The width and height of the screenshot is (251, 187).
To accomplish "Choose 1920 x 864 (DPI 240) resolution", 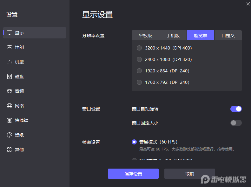I will [x=163, y=71].
